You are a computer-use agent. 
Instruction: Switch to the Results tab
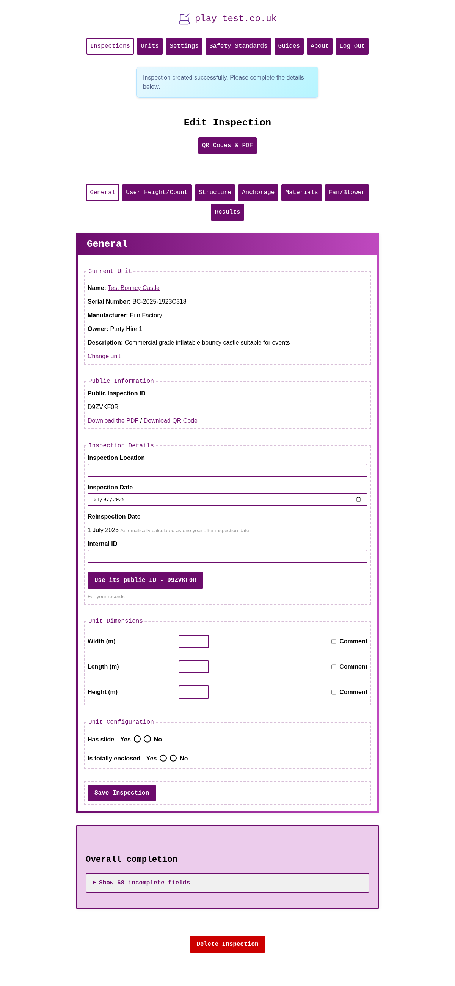click(227, 212)
